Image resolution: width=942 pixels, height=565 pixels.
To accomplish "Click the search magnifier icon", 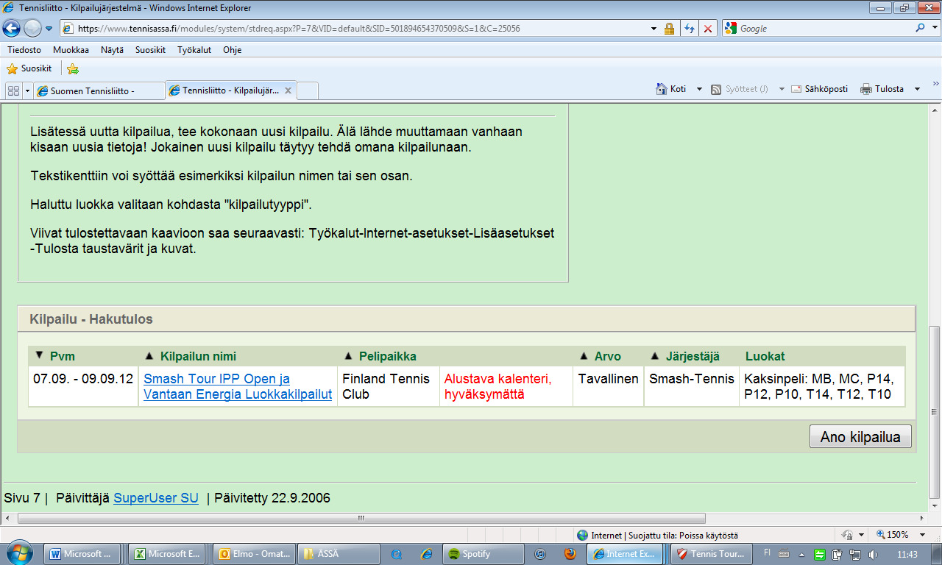I will tap(921, 29).
